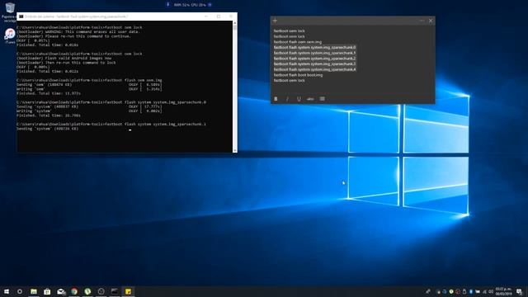Switch to Command Prompt on taskbar
This screenshot has height=297, width=528.
pos(115,291)
